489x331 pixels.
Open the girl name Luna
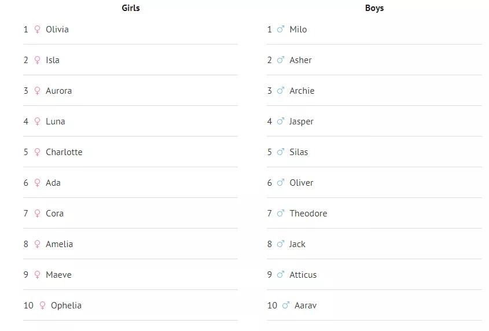point(56,122)
